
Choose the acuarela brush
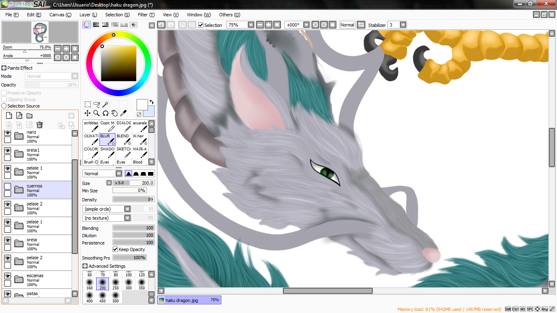point(140,126)
